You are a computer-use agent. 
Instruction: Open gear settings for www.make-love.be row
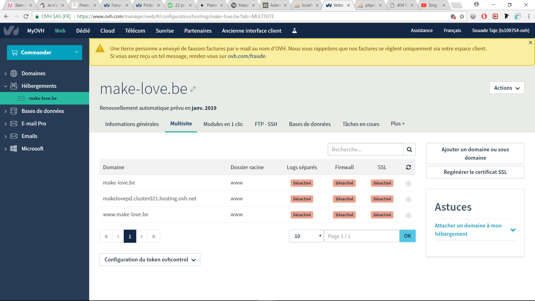pyautogui.click(x=408, y=215)
